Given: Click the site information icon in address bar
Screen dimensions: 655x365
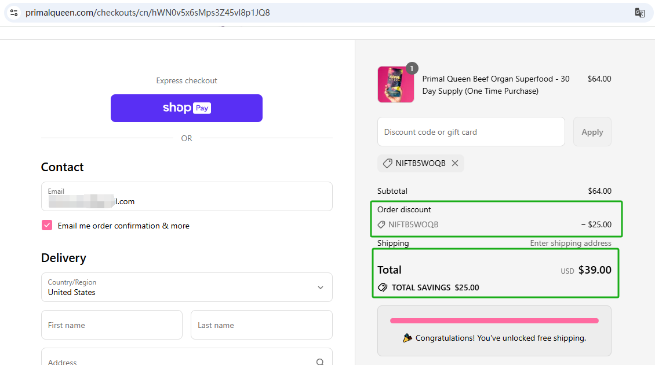Looking at the screenshot, I should point(14,13).
